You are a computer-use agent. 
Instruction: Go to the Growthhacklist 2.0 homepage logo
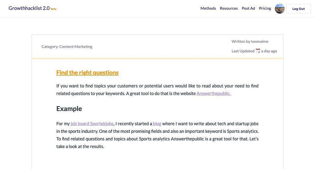pyautogui.click(x=29, y=8)
